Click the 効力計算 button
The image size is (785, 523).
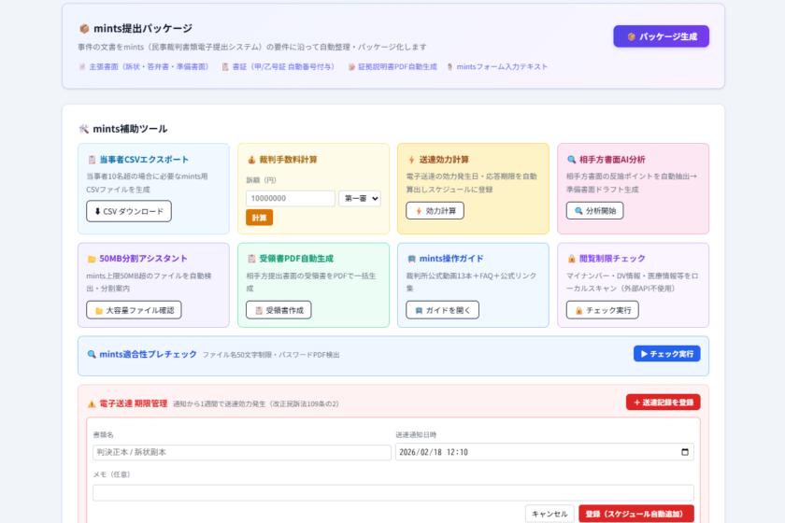coord(435,211)
